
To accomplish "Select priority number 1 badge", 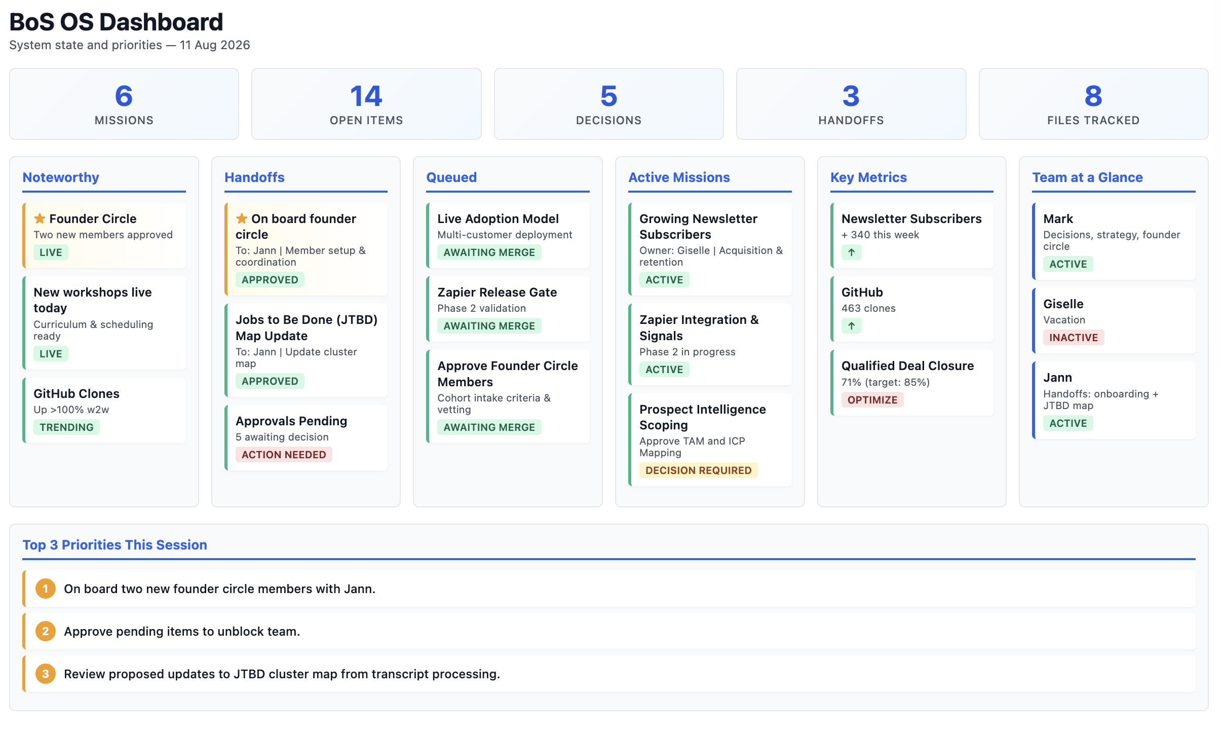I will coord(46,589).
